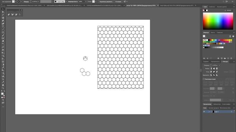This screenshot has height=132, width=236.
Task: Set stroke cap to round cap
Action: 214,69
